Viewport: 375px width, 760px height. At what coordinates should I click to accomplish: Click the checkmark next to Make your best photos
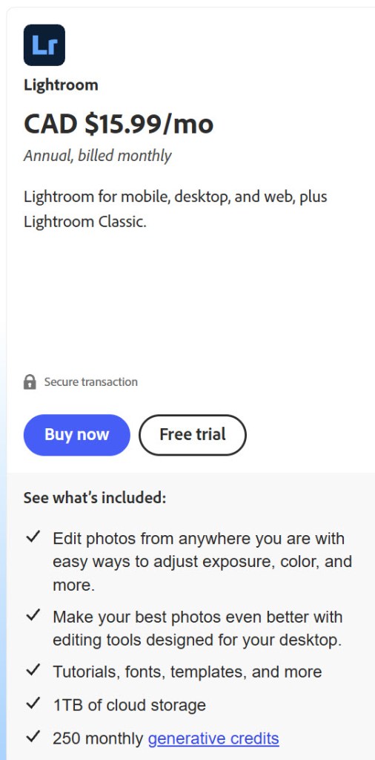[33, 615]
